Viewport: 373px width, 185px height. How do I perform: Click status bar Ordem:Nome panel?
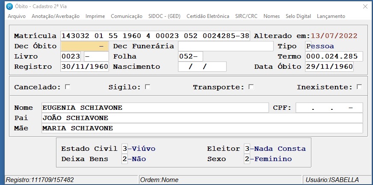220,180
